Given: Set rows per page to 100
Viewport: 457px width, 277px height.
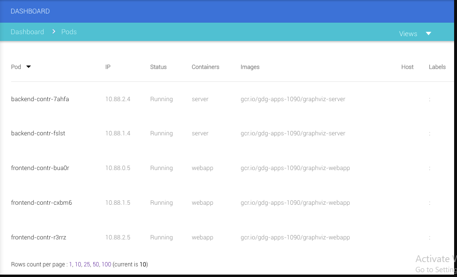Looking at the screenshot, I should click(106, 264).
